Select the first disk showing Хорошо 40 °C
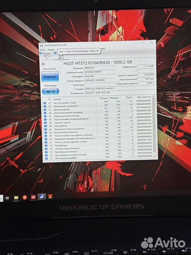This screenshot has width=191, height=255. (46, 56)
